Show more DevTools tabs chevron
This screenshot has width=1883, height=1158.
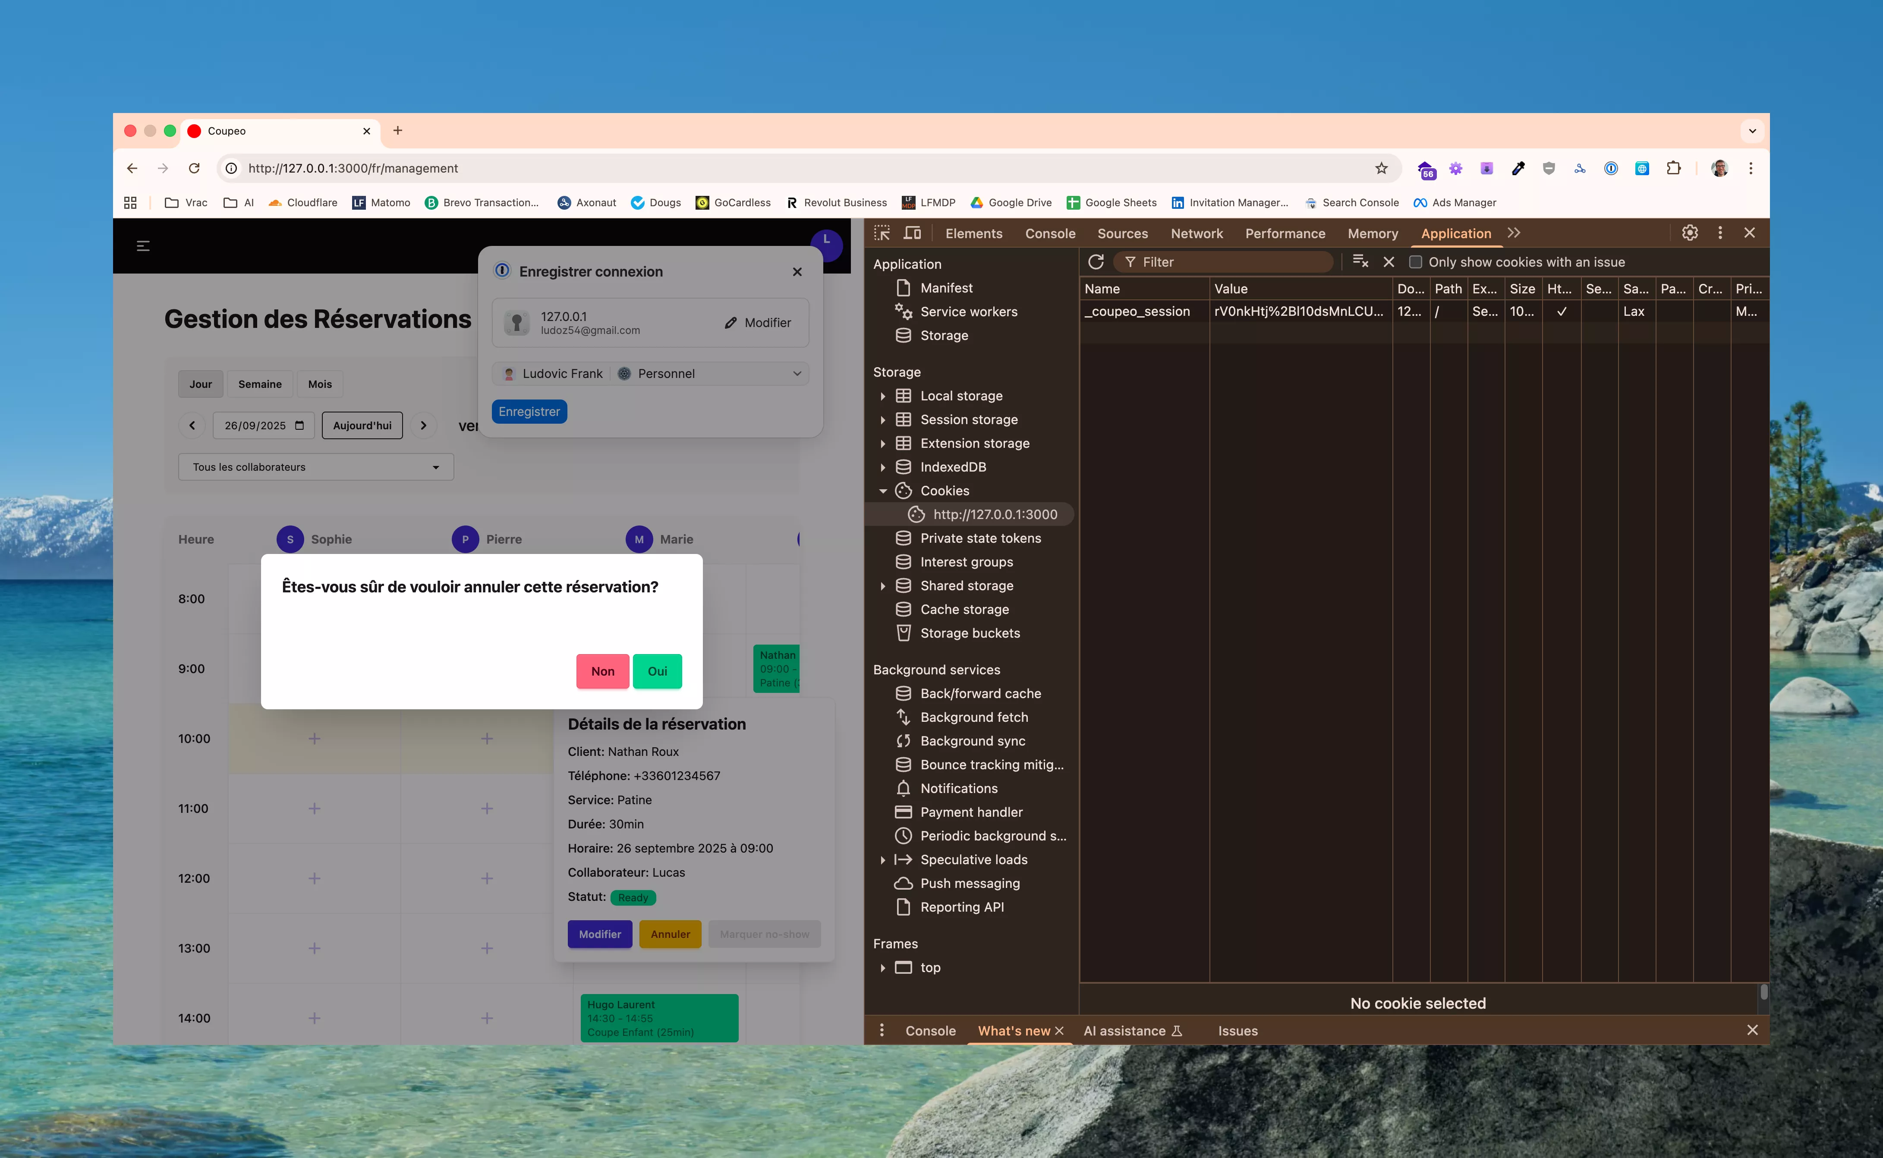click(1514, 233)
